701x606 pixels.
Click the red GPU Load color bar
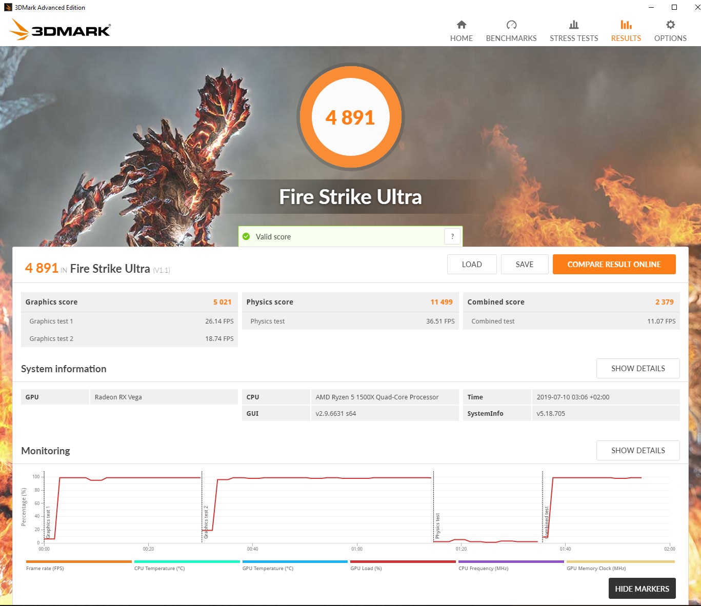click(x=403, y=561)
